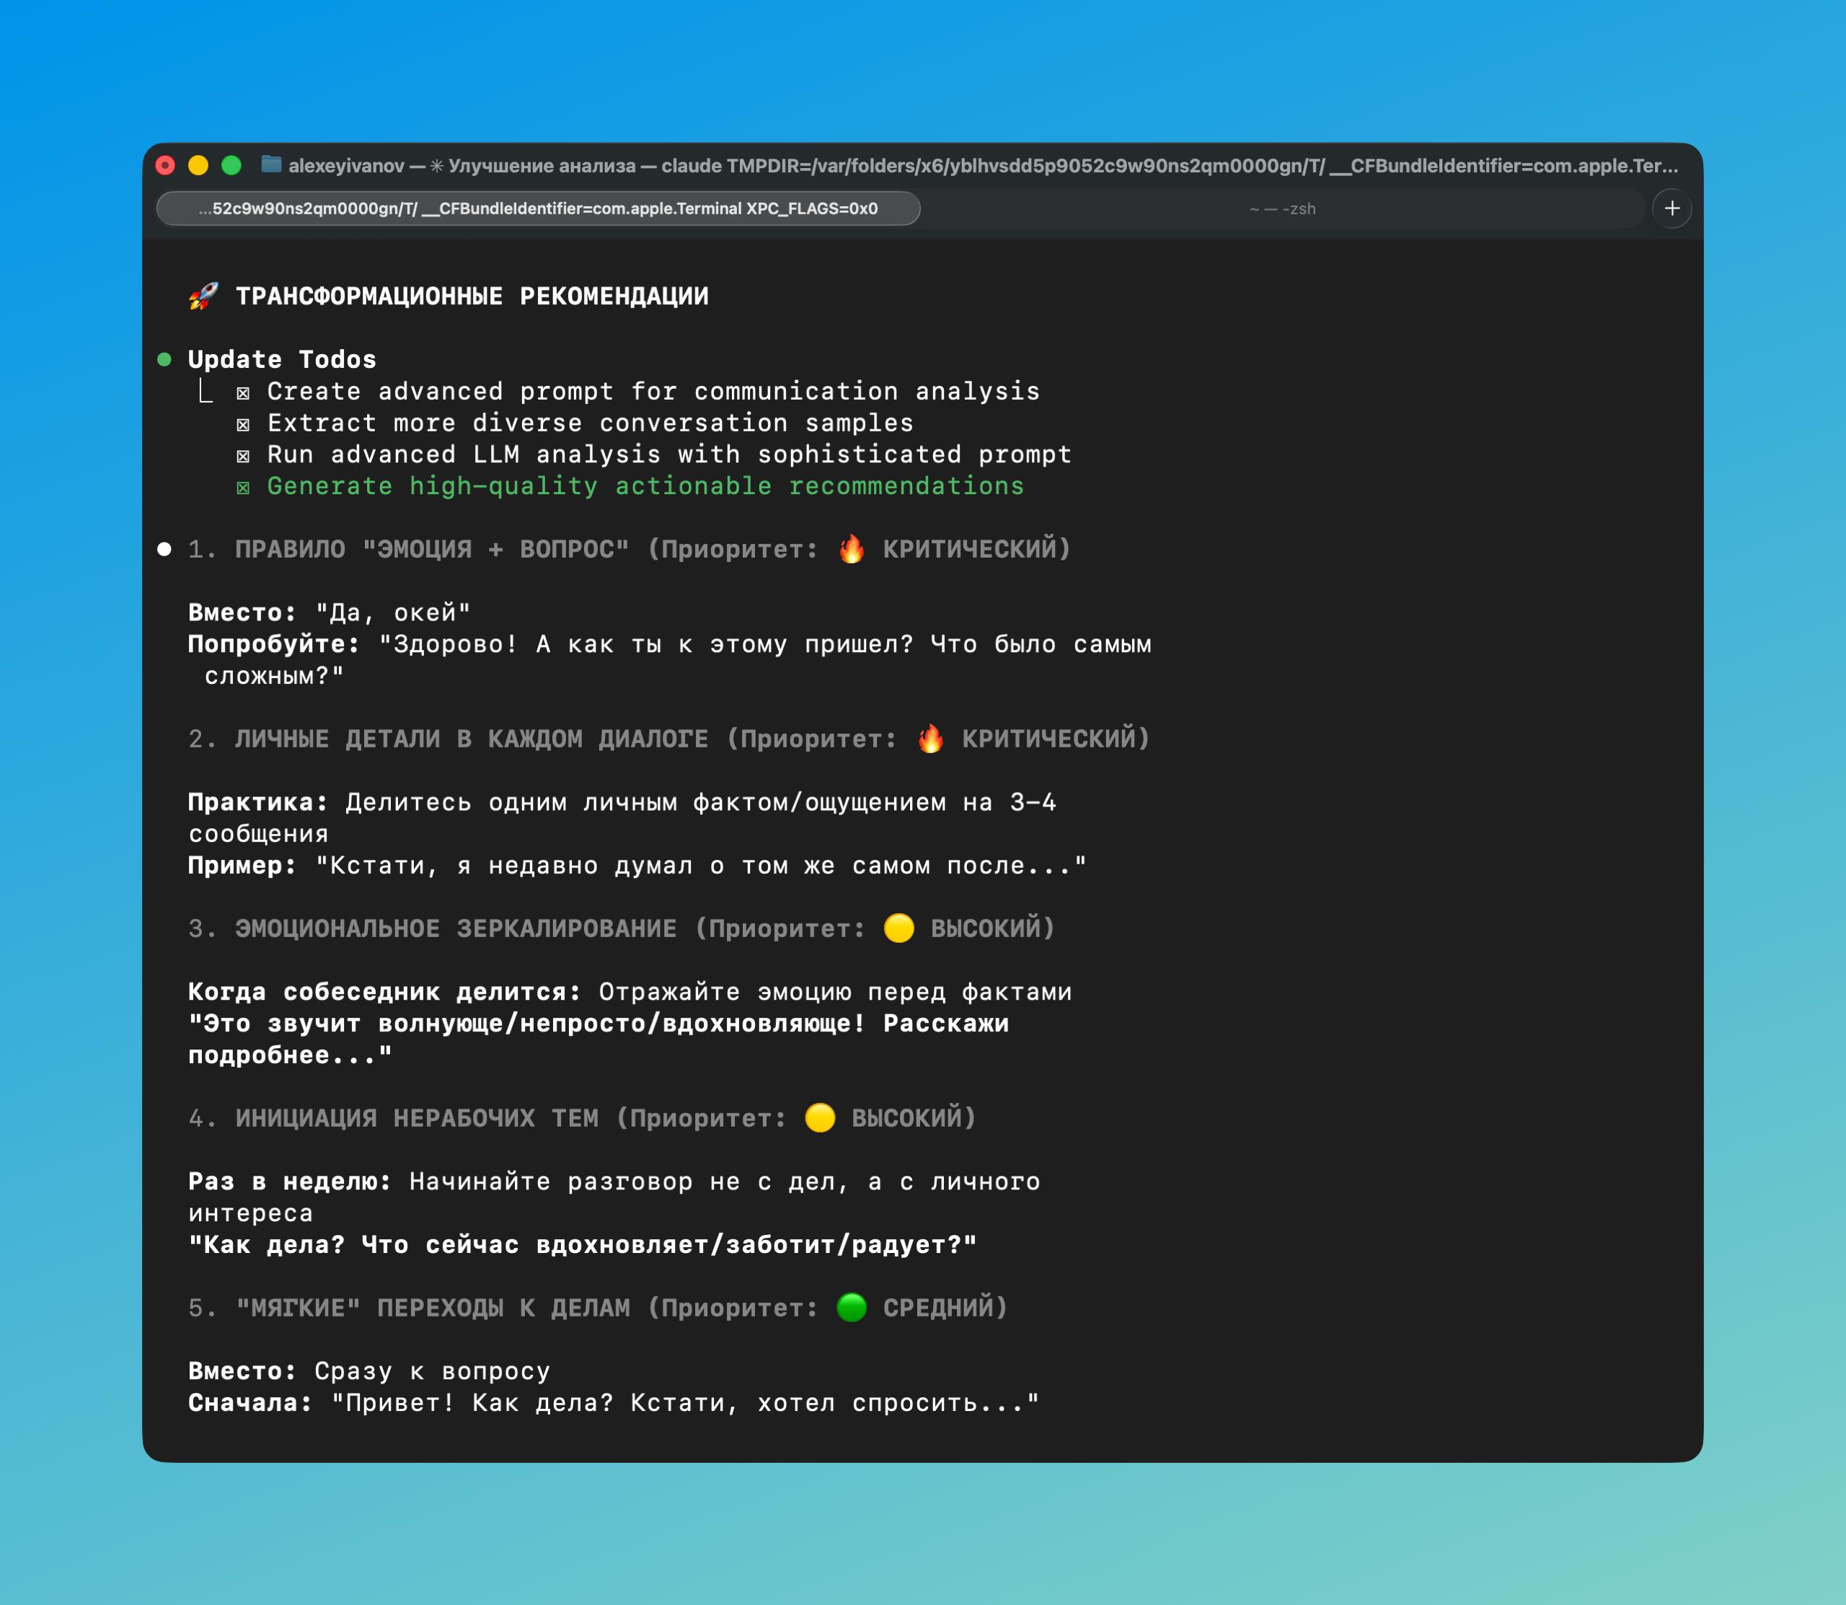This screenshot has width=1846, height=1605.
Task: Click the rocket emoji before the recommendations heading
Action: (x=203, y=296)
